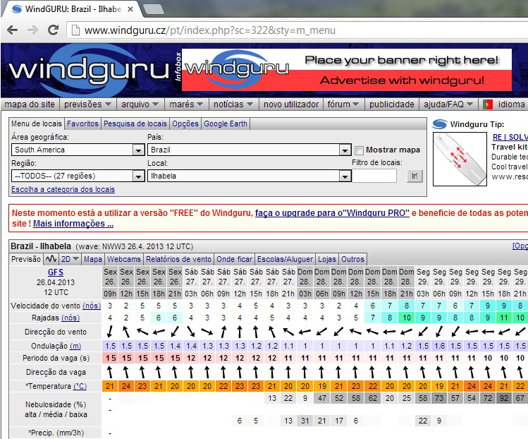The image size is (528, 439).
Task: Open the 'publicidade' menu item
Action: [392, 104]
